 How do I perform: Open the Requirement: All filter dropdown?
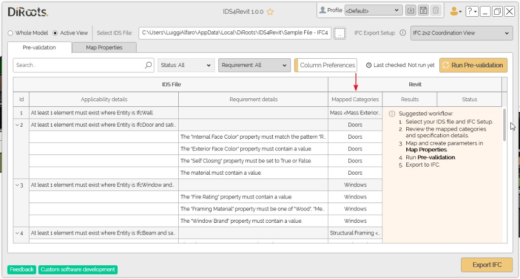(254, 65)
